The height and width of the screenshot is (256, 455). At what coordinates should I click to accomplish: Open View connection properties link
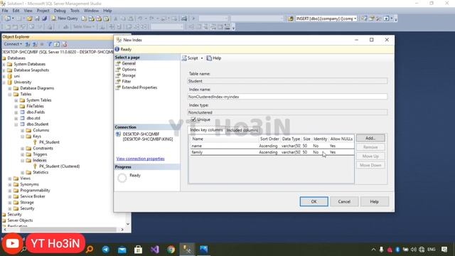coord(141,159)
